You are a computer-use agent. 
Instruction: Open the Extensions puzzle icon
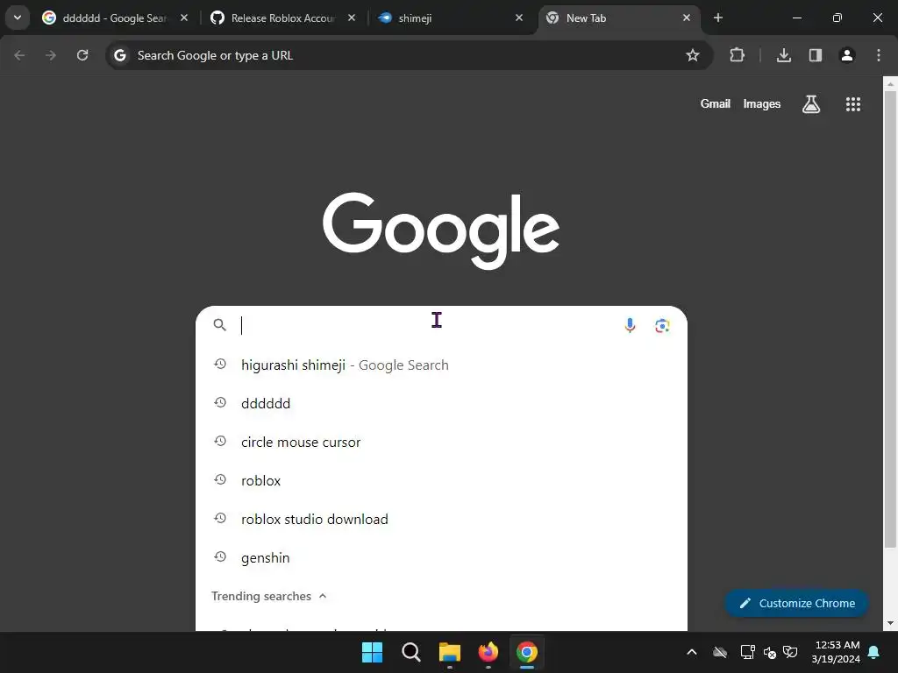[x=737, y=55]
